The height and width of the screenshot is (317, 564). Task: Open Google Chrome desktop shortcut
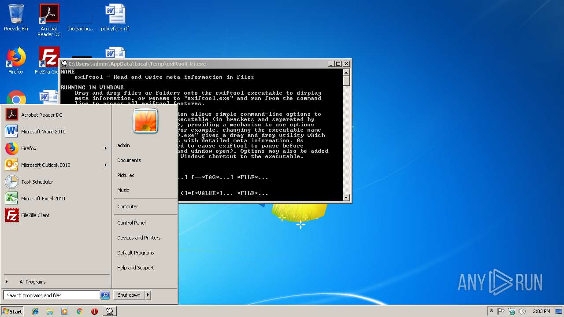click(16, 98)
